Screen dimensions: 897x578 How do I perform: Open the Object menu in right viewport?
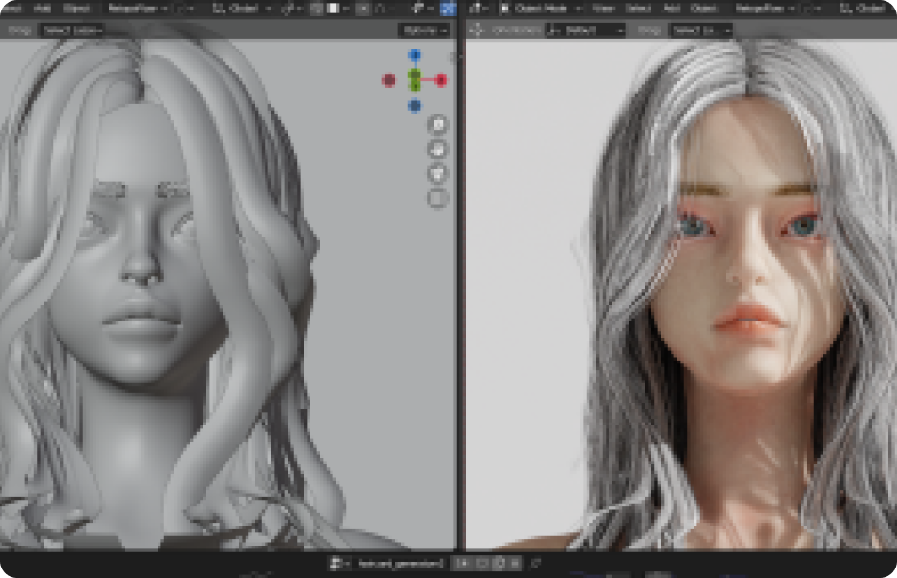(704, 8)
